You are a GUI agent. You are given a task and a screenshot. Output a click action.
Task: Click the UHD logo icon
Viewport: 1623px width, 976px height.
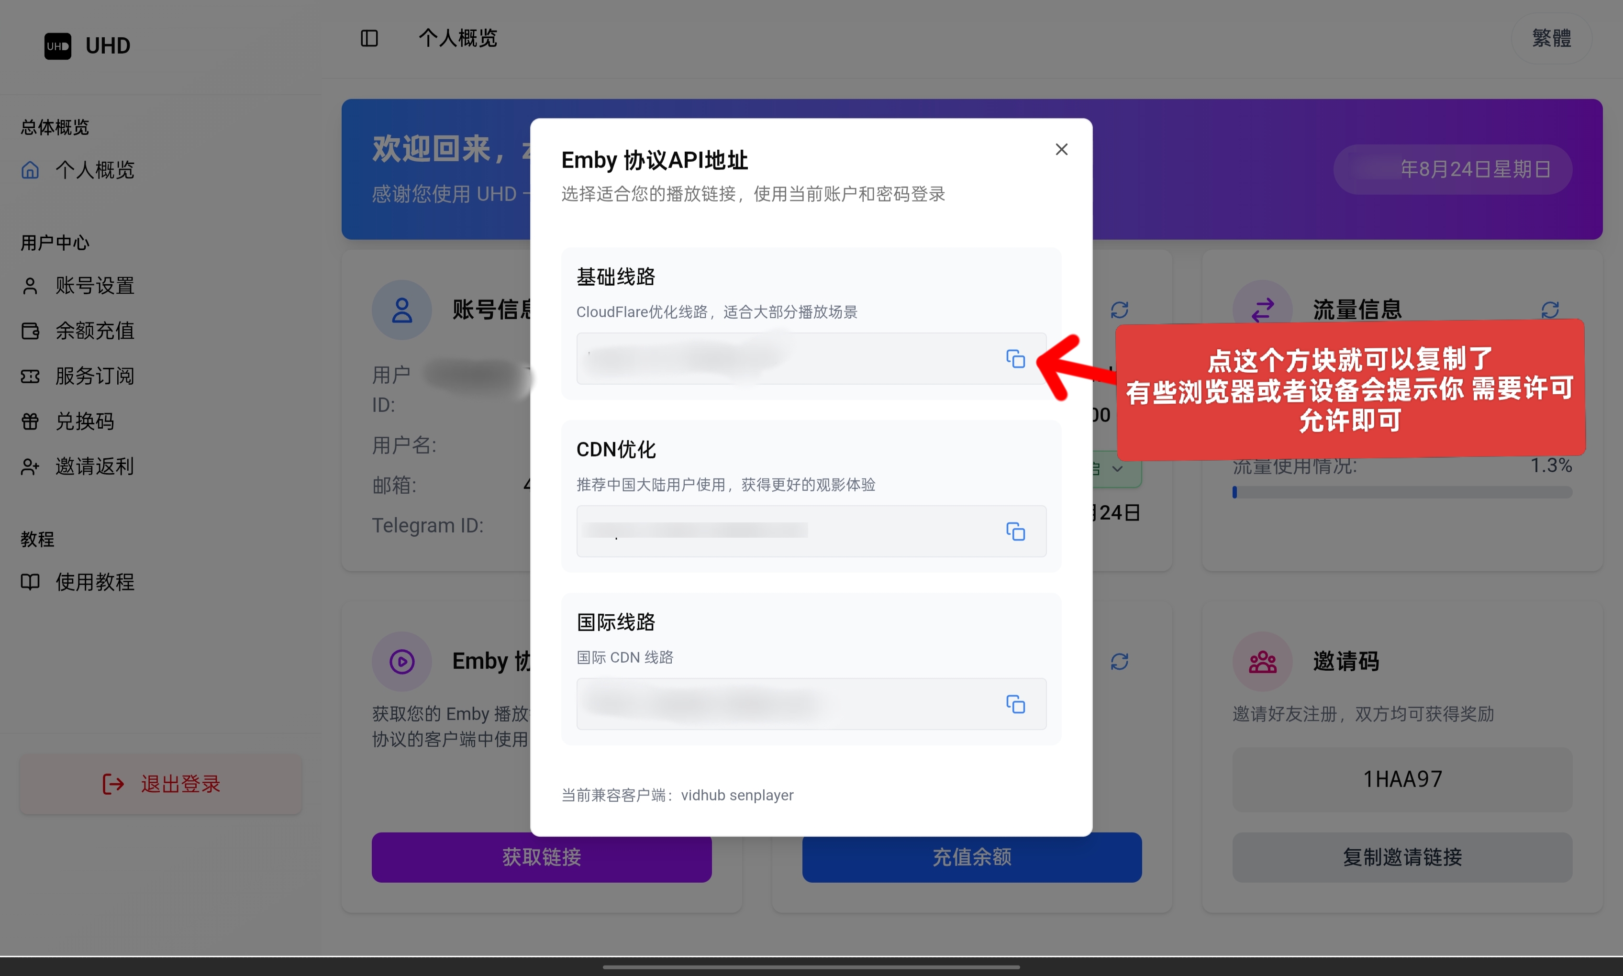58,46
